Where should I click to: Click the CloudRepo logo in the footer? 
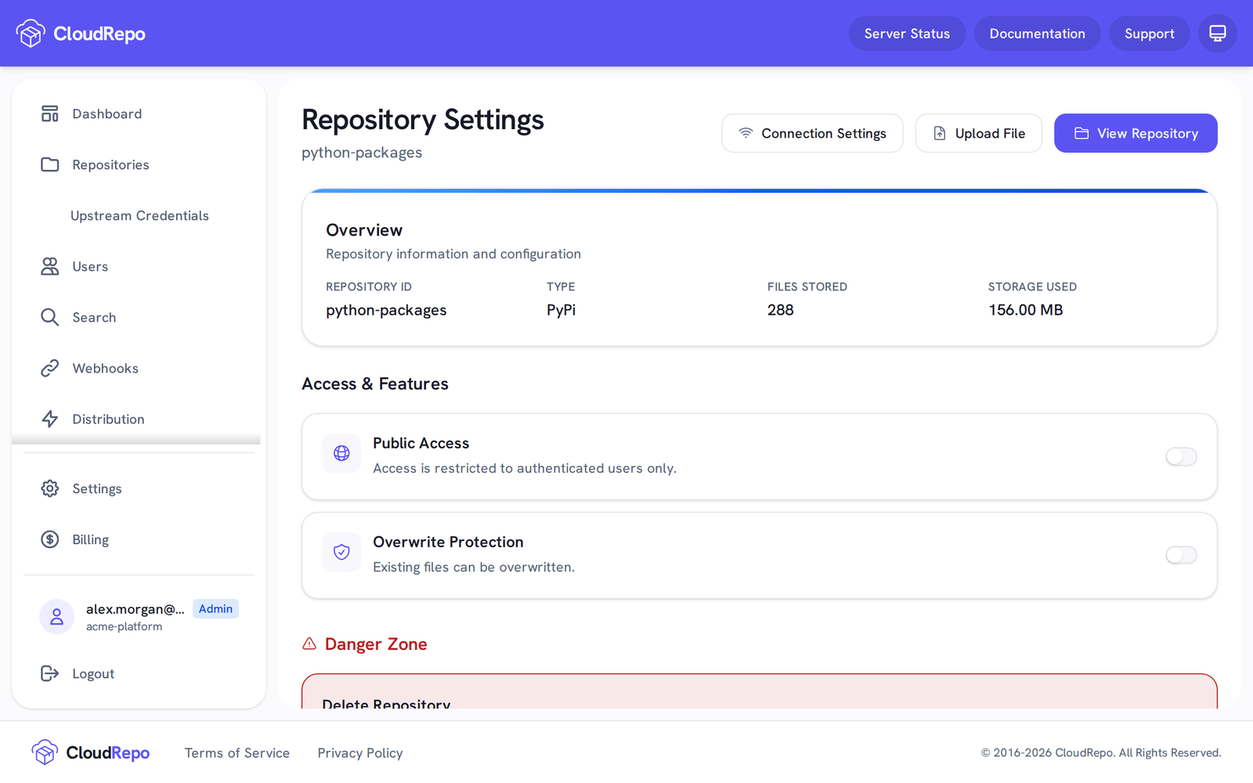(x=91, y=752)
